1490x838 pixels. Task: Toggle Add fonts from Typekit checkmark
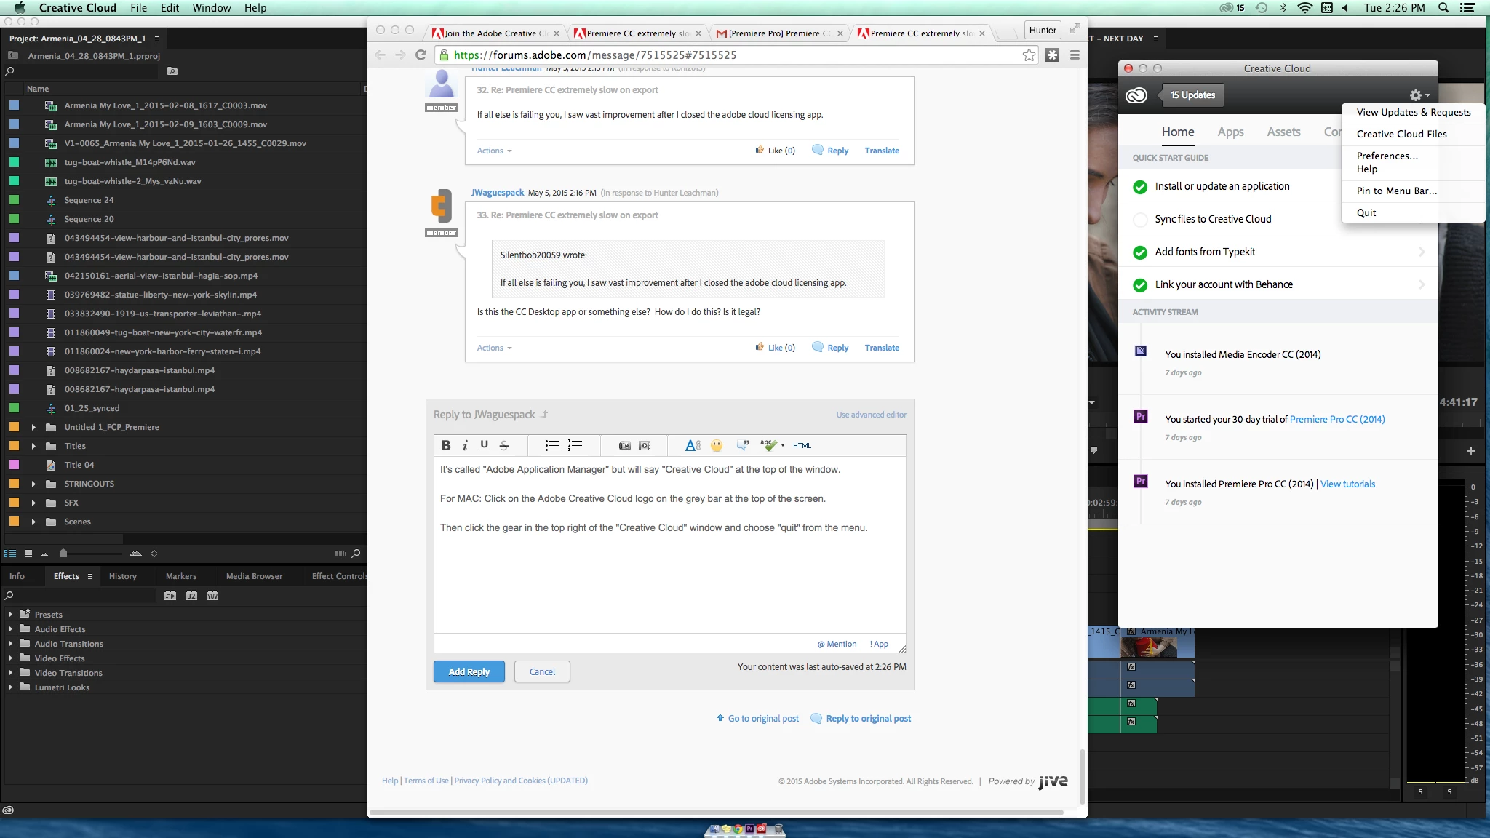click(1140, 252)
